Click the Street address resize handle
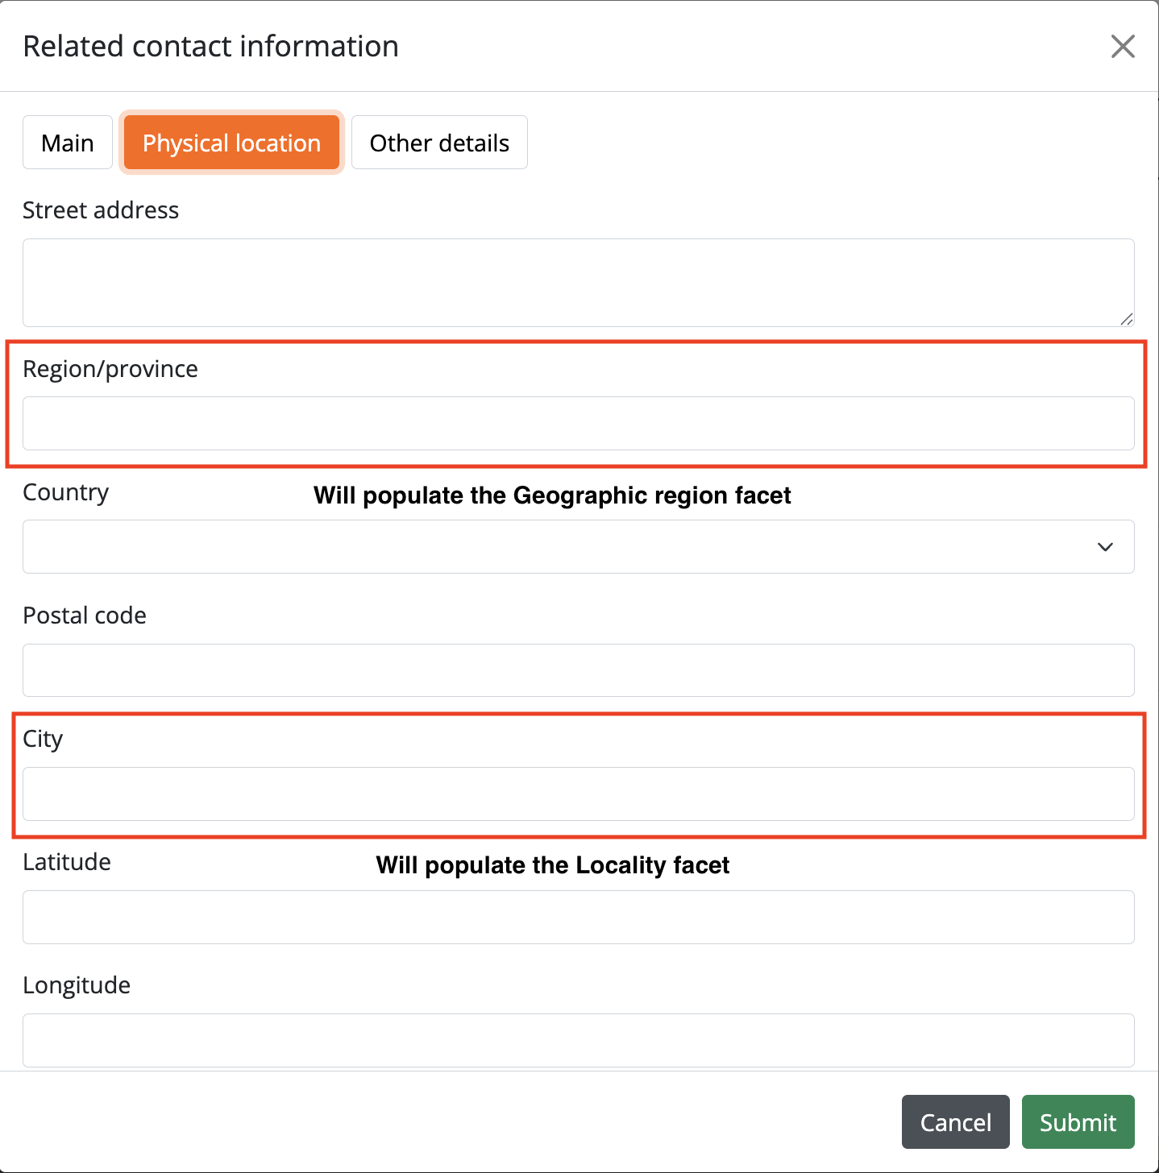This screenshot has height=1173, width=1159. (1126, 319)
